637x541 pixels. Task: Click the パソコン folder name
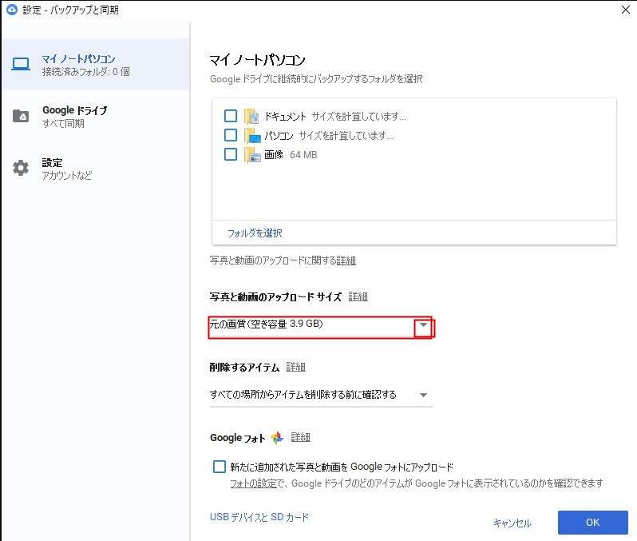(x=279, y=136)
